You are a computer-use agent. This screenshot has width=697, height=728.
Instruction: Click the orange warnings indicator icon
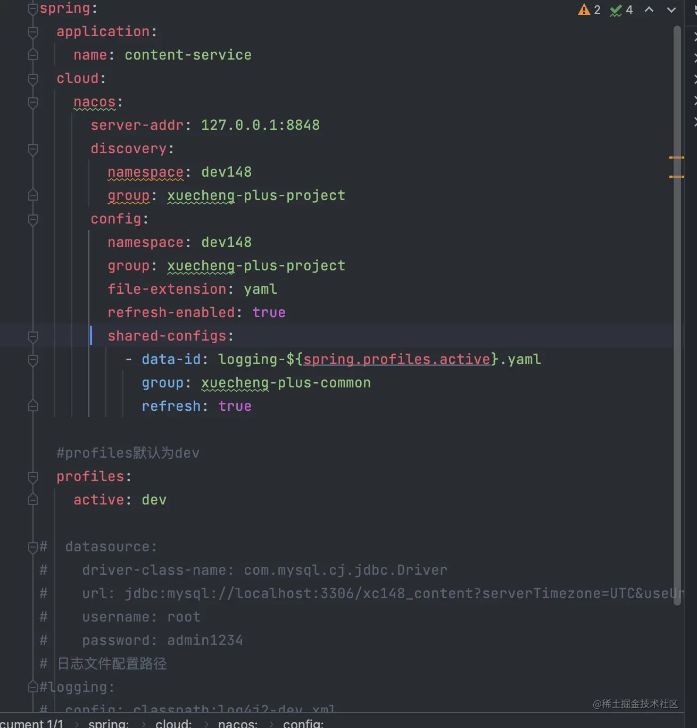(584, 10)
